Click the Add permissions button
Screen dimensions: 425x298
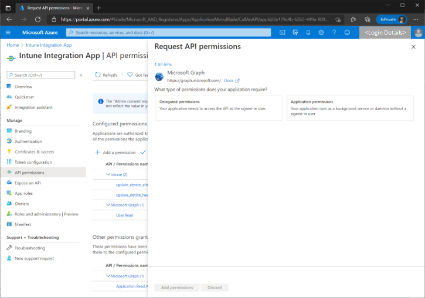coord(177,287)
